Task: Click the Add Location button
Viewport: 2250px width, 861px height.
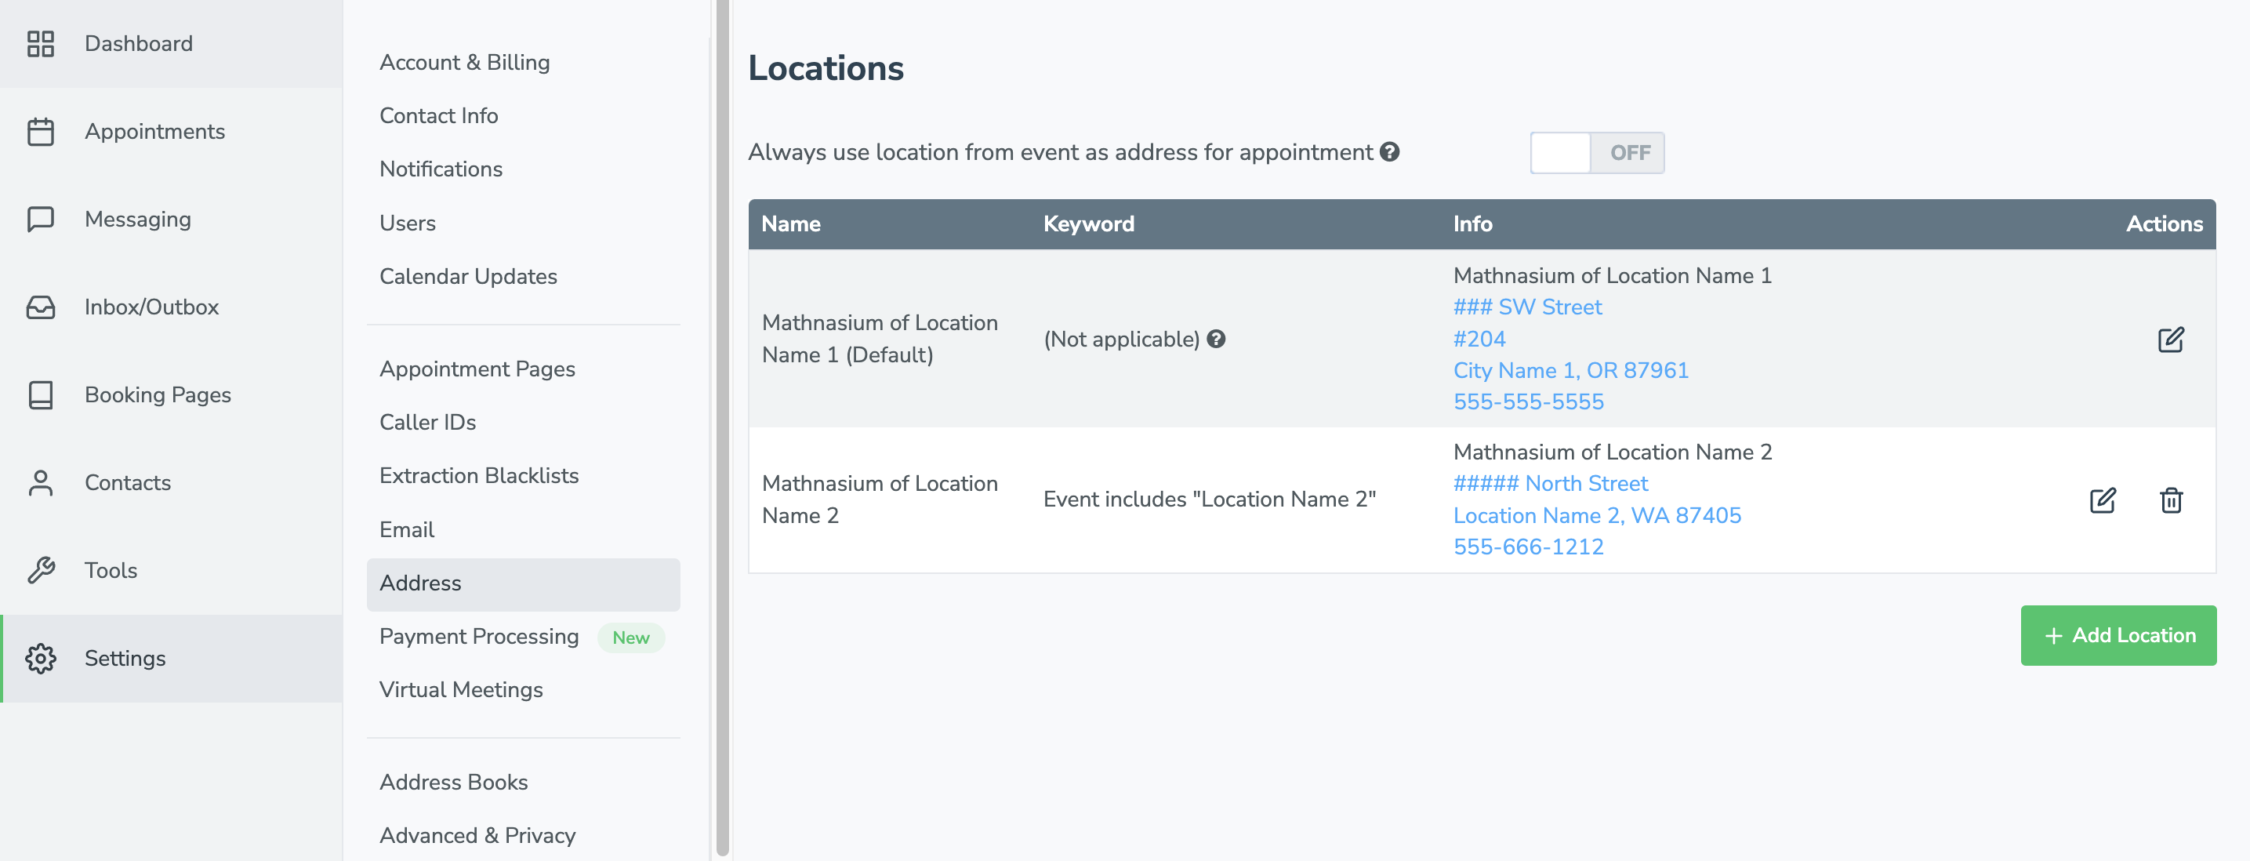Action: (2118, 635)
